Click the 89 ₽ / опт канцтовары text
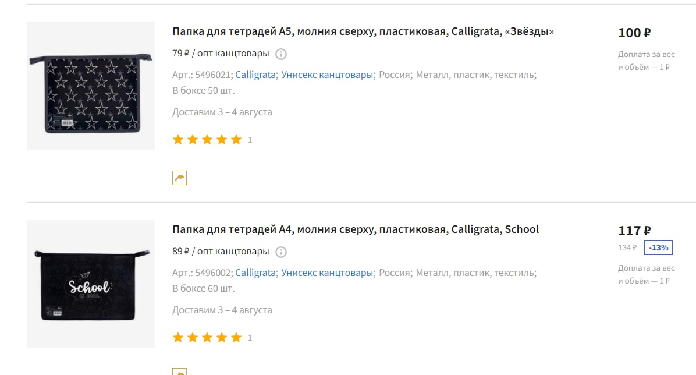696x375 pixels. click(221, 252)
